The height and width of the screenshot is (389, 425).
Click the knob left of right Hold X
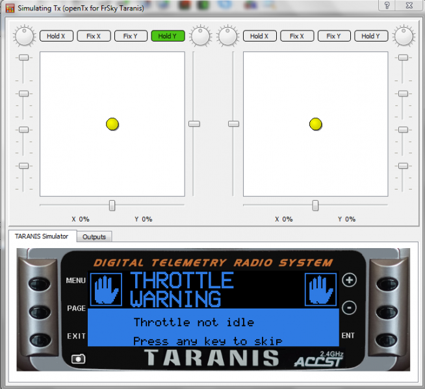click(x=227, y=36)
